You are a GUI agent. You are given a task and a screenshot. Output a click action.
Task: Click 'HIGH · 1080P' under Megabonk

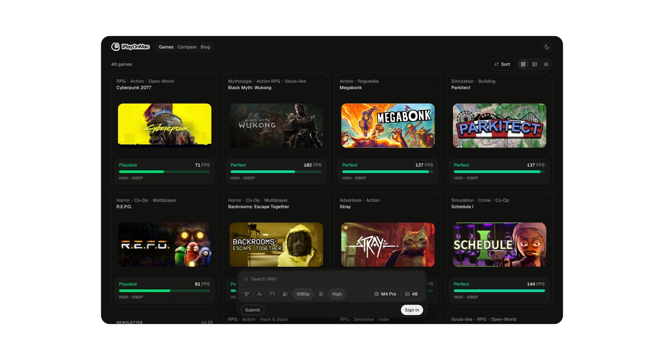click(x=354, y=178)
